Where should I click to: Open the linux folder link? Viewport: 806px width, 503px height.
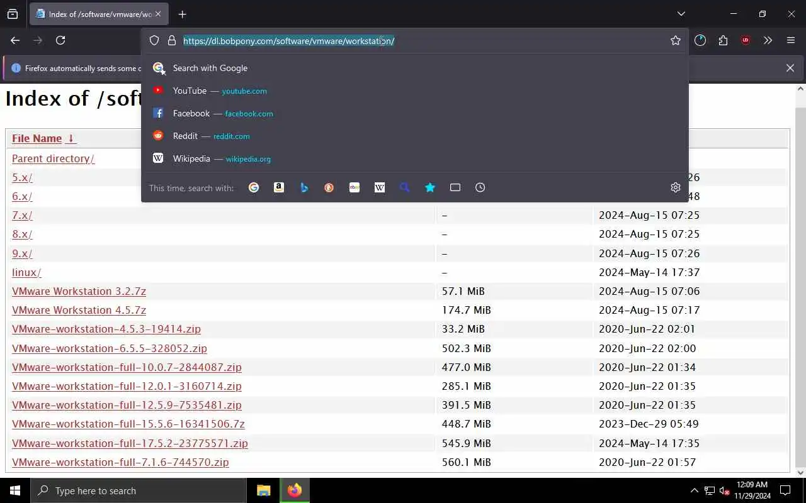pos(26,272)
